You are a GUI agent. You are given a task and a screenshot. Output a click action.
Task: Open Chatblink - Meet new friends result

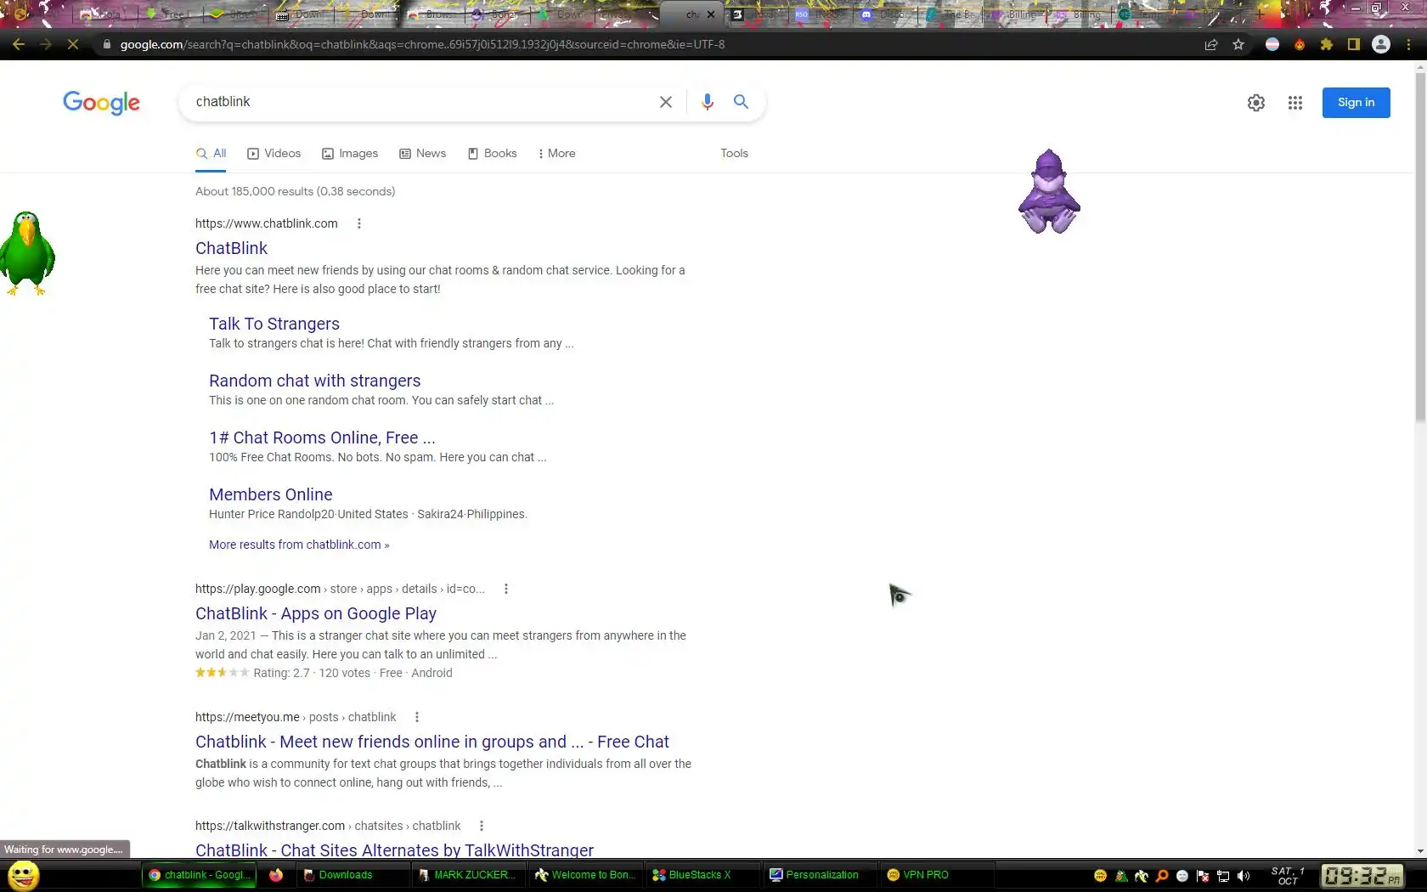click(x=432, y=742)
